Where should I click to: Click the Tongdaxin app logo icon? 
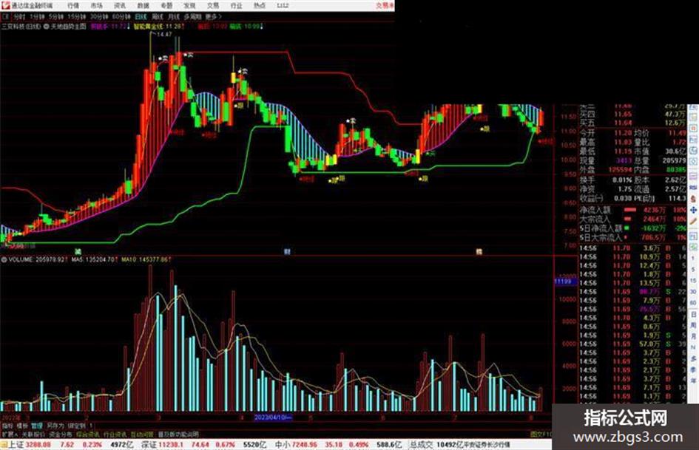point(5,5)
